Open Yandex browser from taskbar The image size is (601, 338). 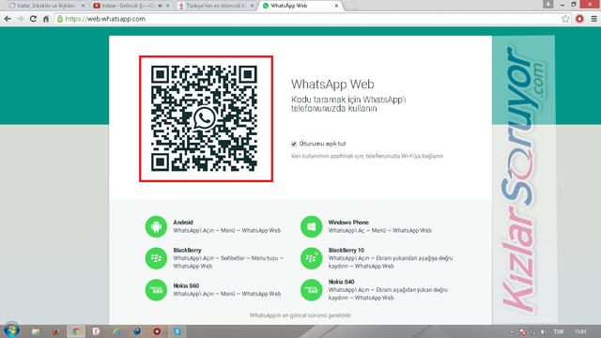pyautogui.click(x=96, y=331)
